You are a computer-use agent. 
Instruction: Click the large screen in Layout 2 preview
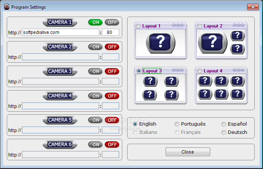pos(212,42)
